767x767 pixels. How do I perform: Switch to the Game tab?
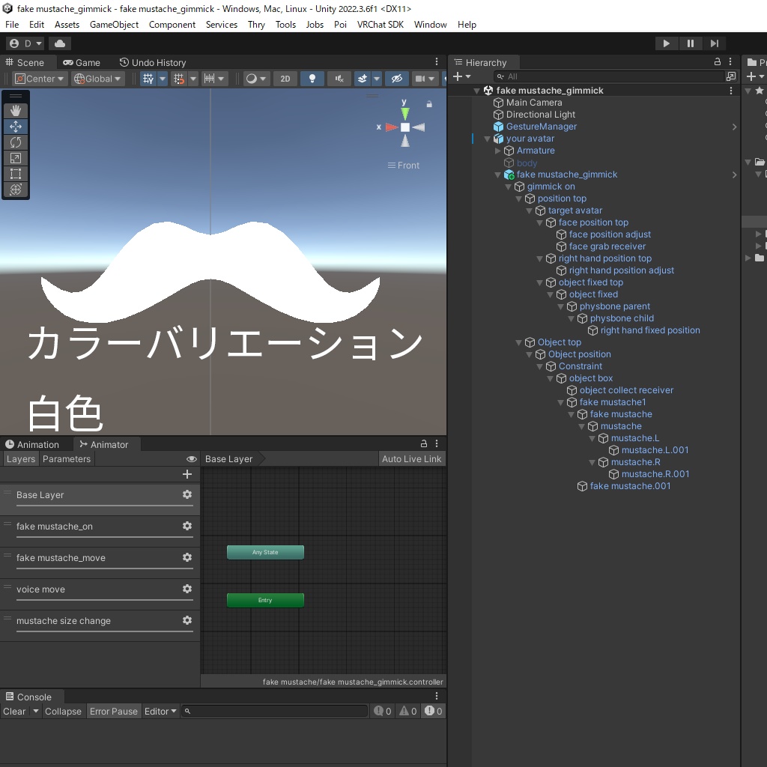(82, 62)
